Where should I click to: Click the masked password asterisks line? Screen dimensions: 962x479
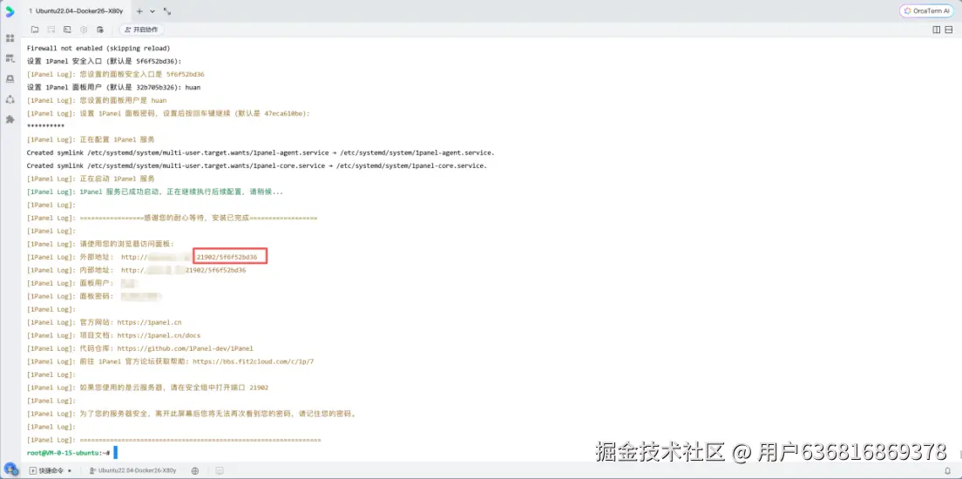(45, 125)
